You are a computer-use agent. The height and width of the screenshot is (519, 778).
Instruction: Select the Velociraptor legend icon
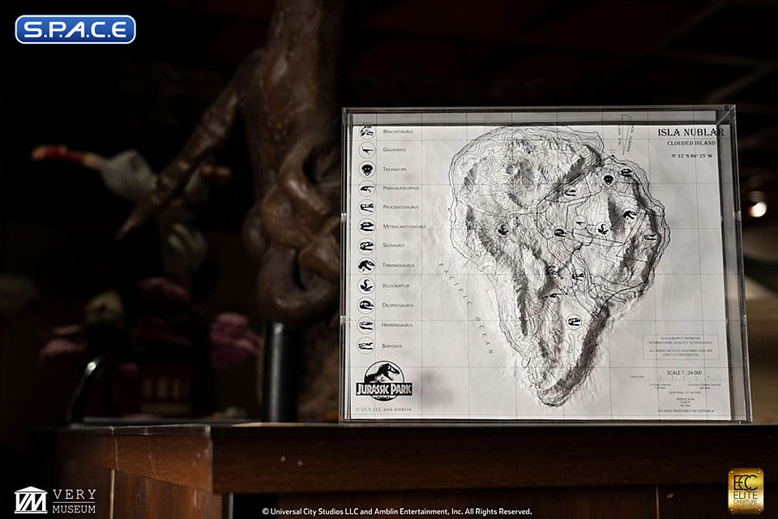click(365, 286)
